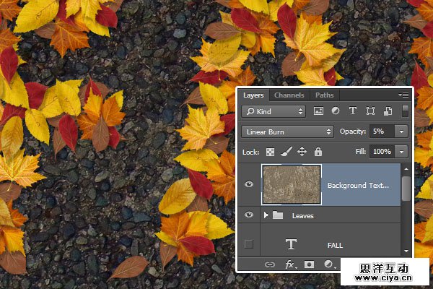Switch to the Channels tab
The width and height of the screenshot is (433, 289).
[289, 95]
